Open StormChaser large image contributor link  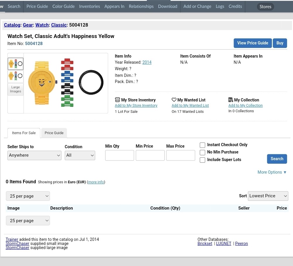tap(17, 248)
